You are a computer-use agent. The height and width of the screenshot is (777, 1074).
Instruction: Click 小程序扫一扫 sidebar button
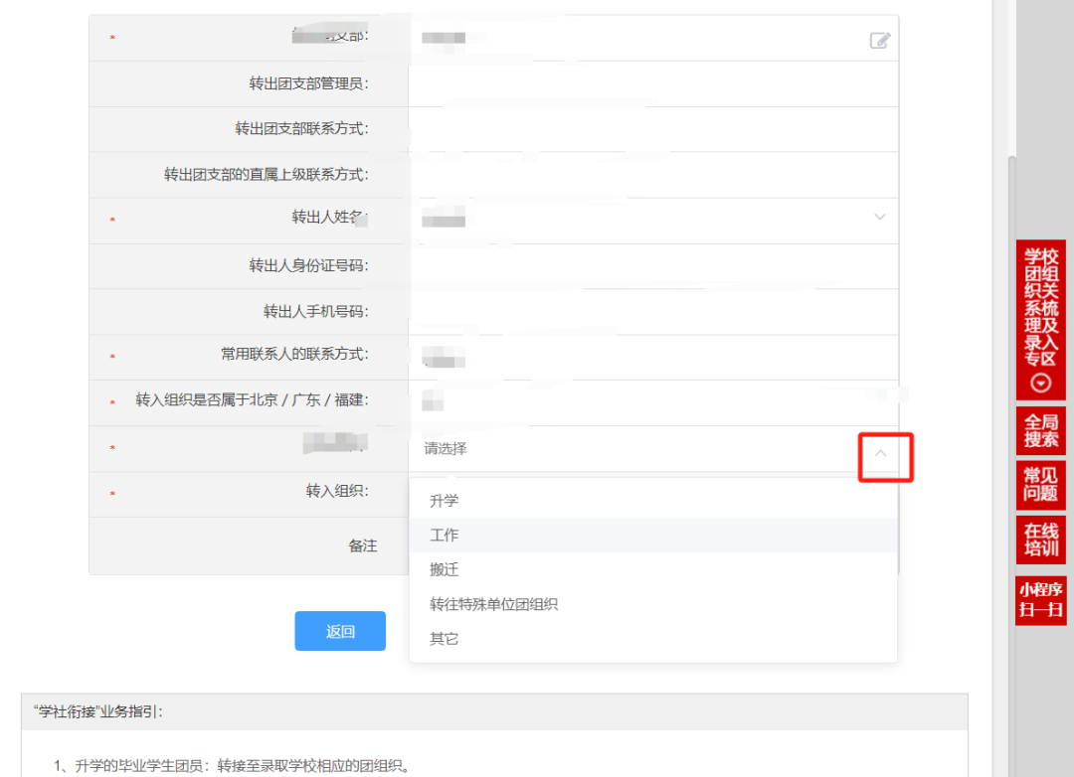point(1041,600)
